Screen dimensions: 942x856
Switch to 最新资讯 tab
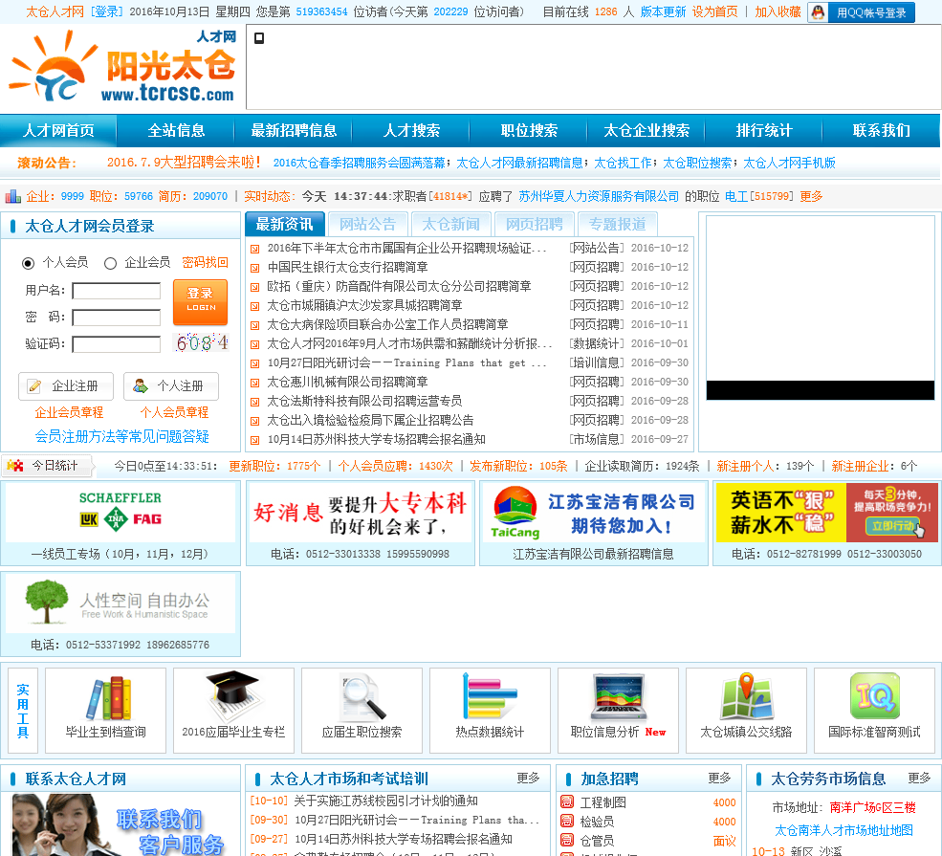click(x=285, y=224)
